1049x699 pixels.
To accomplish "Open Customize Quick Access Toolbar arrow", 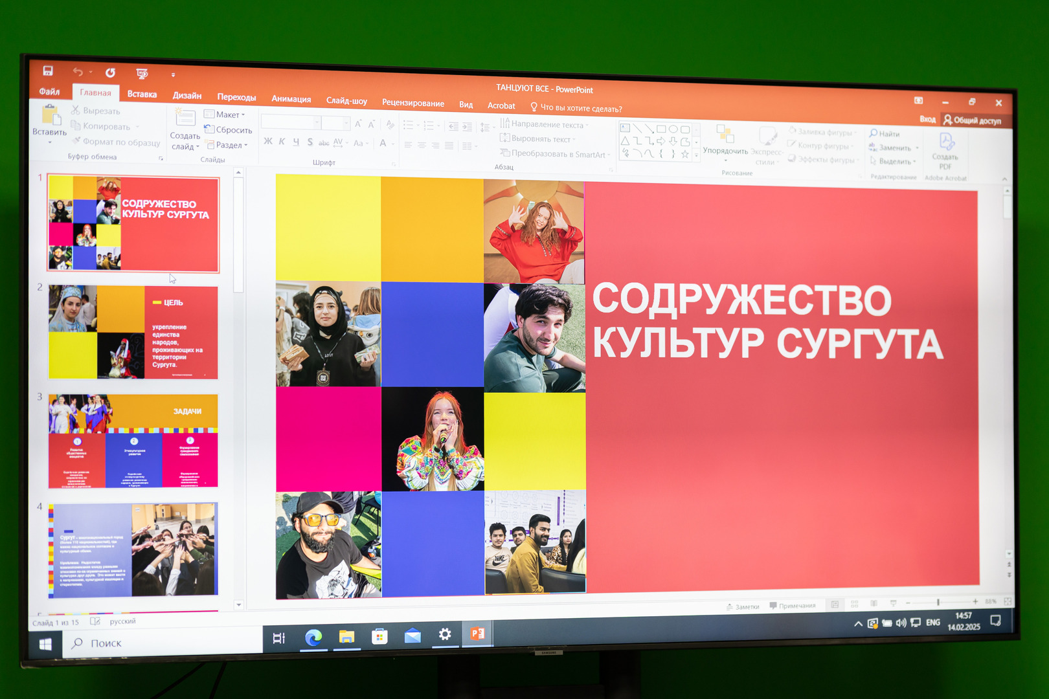I will click(173, 75).
